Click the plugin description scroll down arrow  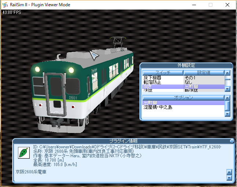[x=229, y=178]
